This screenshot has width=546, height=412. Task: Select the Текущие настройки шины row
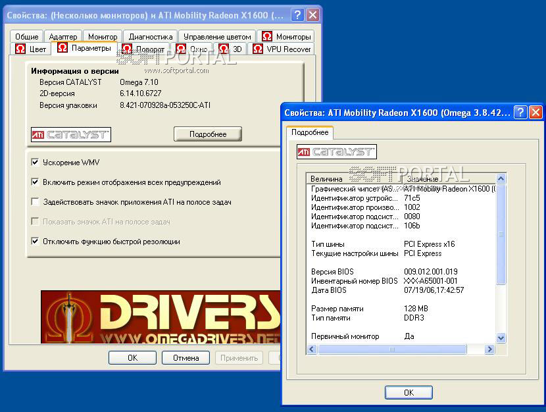click(401, 253)
